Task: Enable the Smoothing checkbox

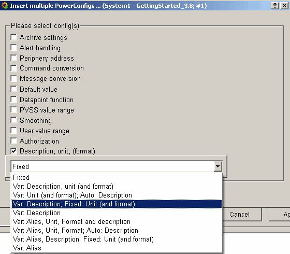Action: pos(13,120)
